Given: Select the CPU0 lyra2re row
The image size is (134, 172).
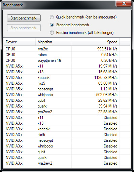Looking at the screenshot, I should click(x=67, y=49).
